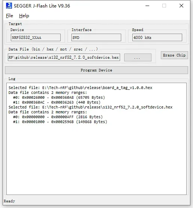Click log entry showing 149868 Bytes range
The height and width of the screenshot is (208, 193).
(60, 122)
